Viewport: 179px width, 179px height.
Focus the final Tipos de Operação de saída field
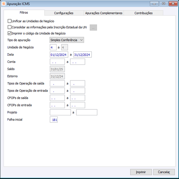78,83
